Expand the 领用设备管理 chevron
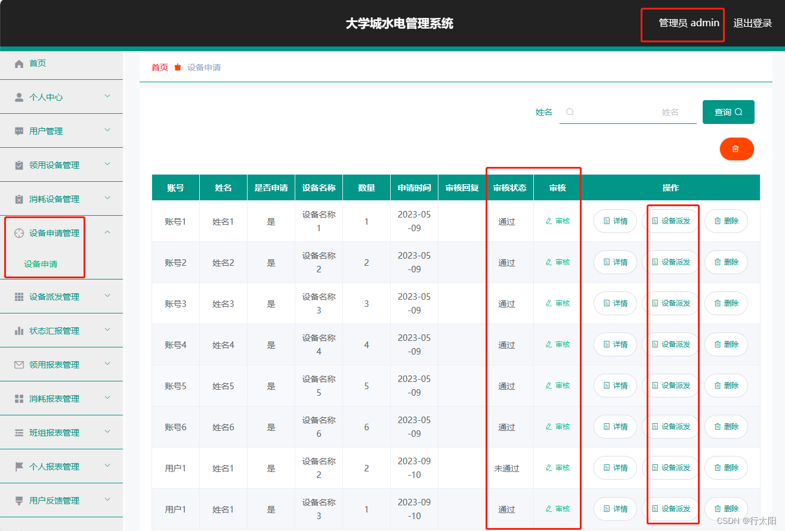The height and width of the screenshot is (531, 785). 107,164
